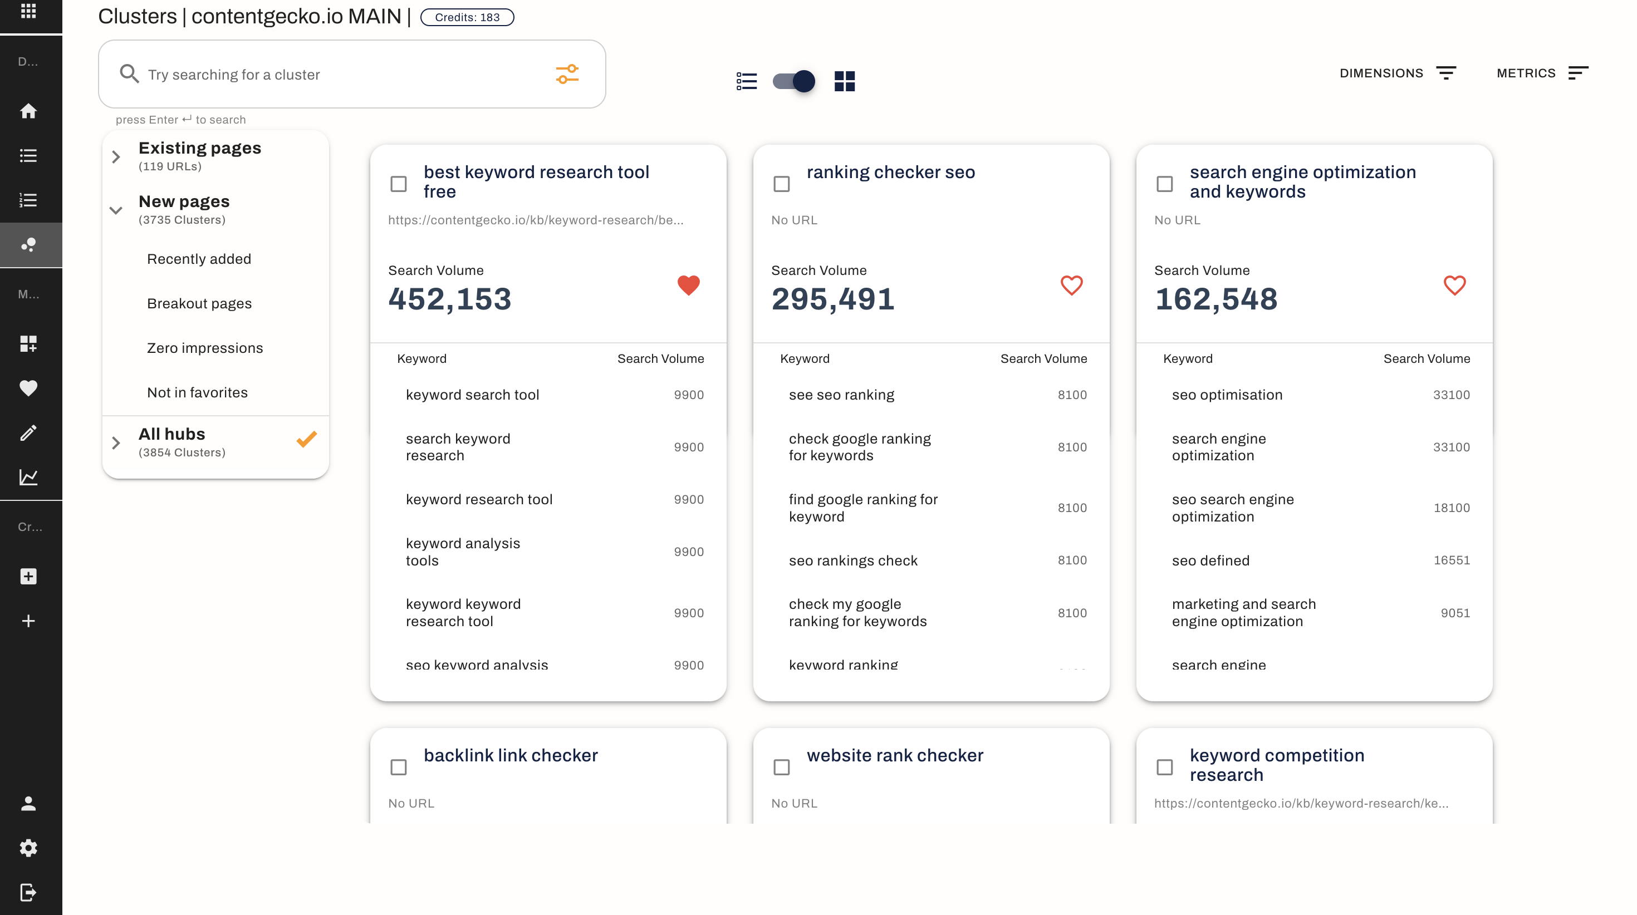Favorite the ranking checker seo cluster

tap(1071, 286)
